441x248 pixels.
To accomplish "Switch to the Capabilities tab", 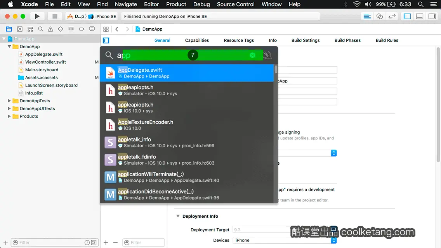I will pyautogui.click(x=197, y=40).
